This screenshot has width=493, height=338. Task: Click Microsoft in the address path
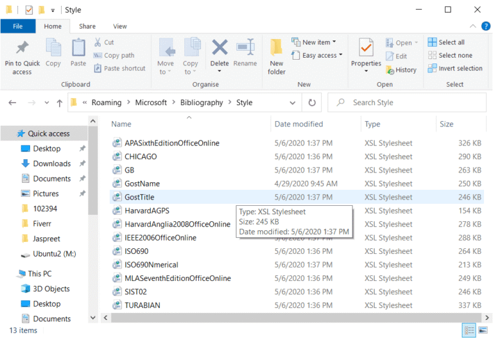tap(151, 103)
